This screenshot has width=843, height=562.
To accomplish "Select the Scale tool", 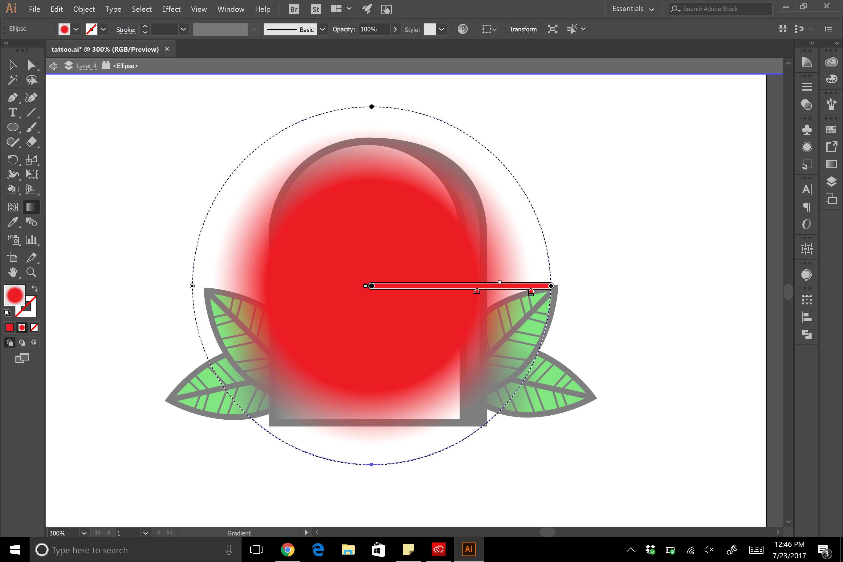I will [31, 160].
